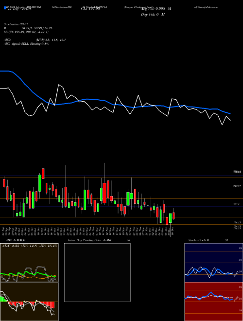The width and height of the screenshot is (243, 321).
Task: Click the CL closing price value at top
Action: point(90,9)
